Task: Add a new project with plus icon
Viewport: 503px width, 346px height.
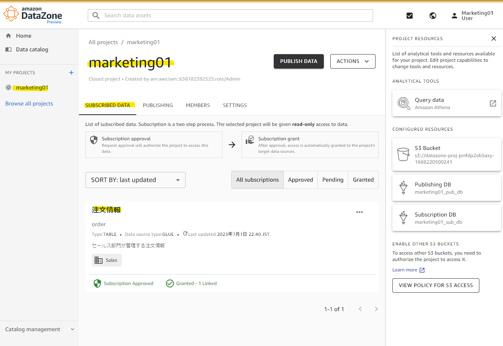Action: tap(71, 73)
